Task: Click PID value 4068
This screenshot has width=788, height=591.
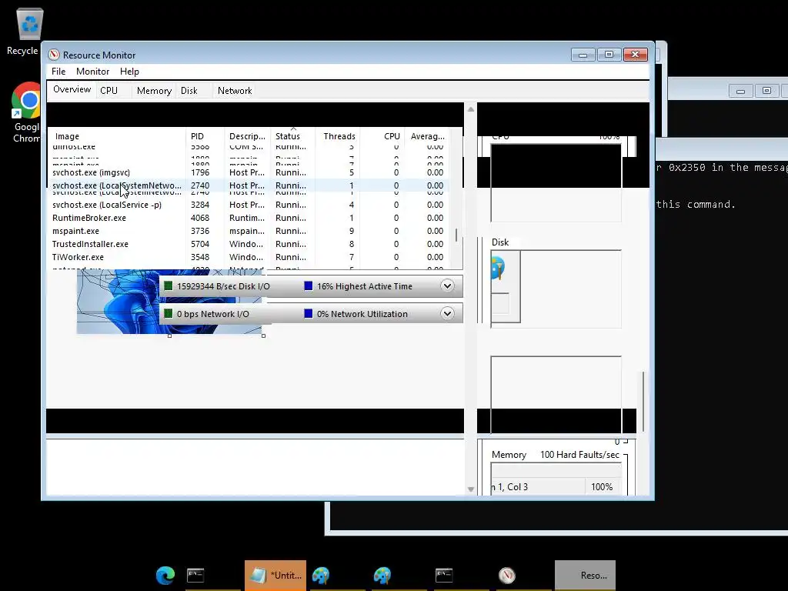Action: click(200, 218)
